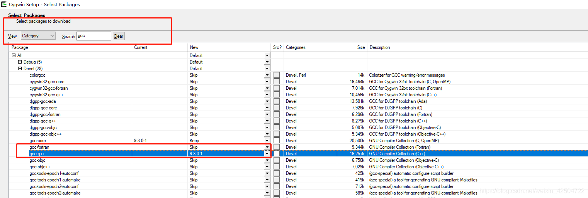This screenshot has height=198, width=588.
Task: Collapse the All tree node
Action: [x=14, y=55]
